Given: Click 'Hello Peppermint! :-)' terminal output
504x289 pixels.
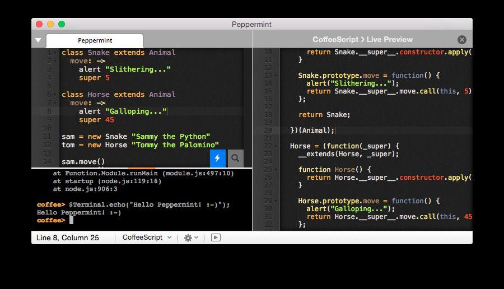Looking at the screenshot, I should tap(79, 212).
